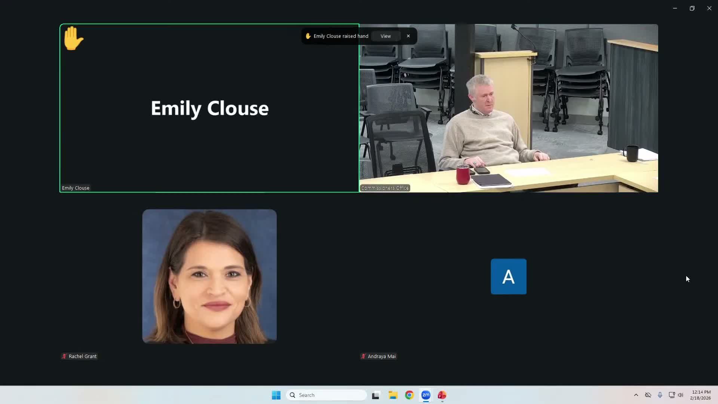
Task: Open the PowerPoint icon in the taskbar
Action: pos(442,395)
